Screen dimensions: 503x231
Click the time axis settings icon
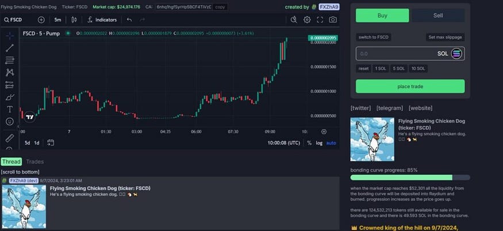point(324,132)
